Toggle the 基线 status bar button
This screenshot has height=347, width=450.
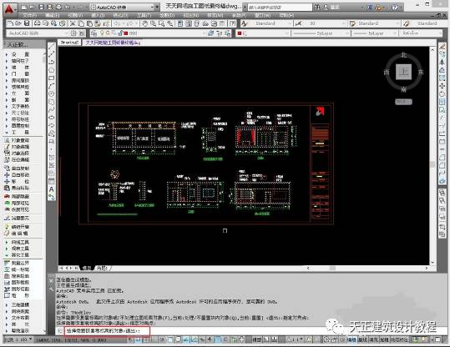point(363,339)
